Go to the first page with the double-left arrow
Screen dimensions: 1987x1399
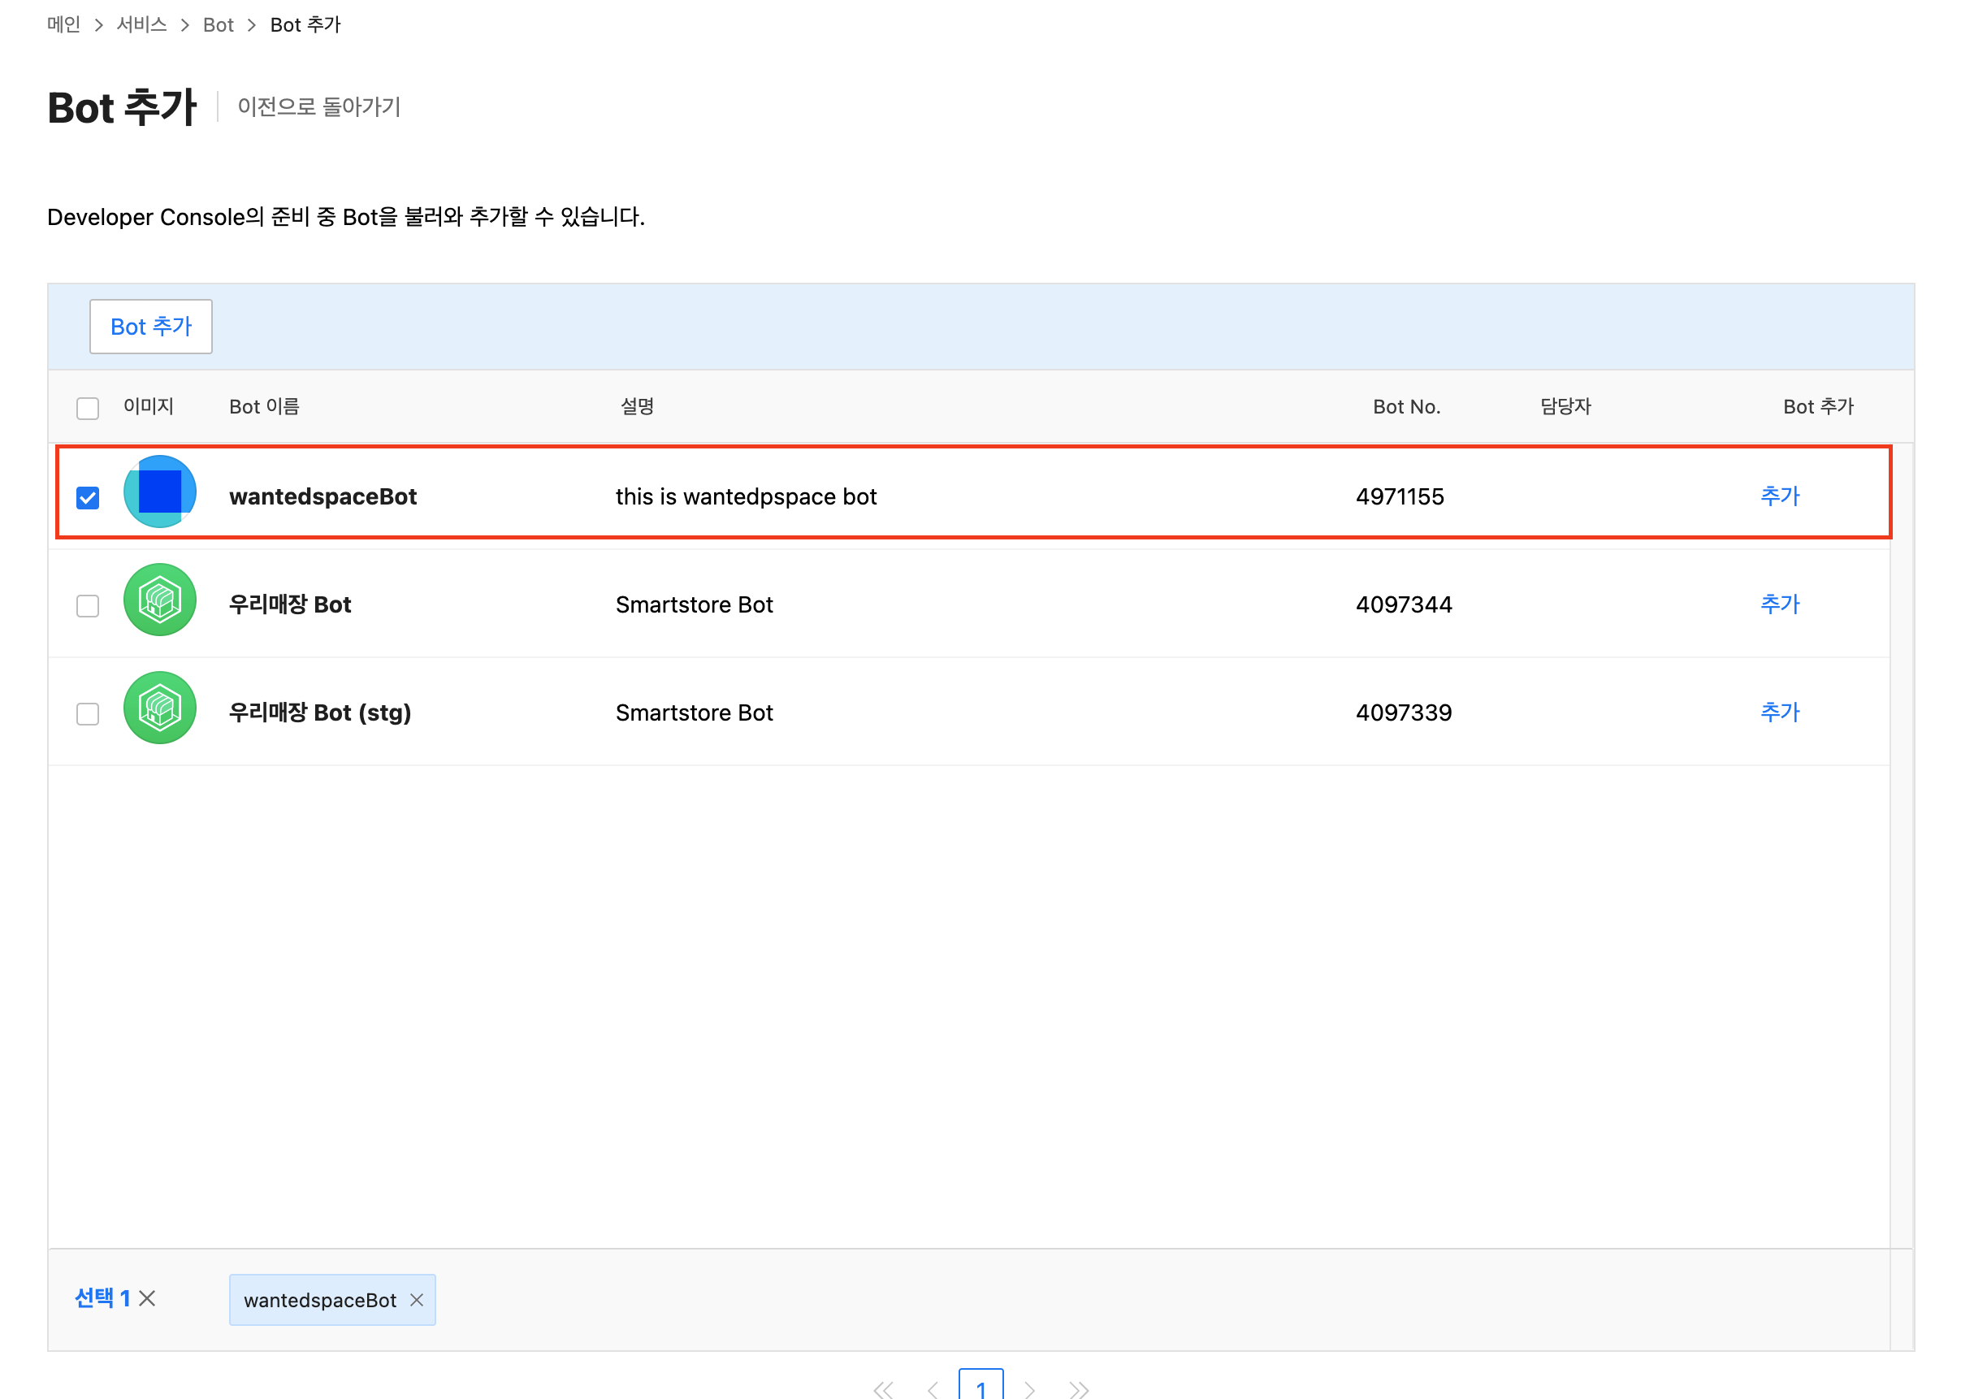click(883, 1389)
